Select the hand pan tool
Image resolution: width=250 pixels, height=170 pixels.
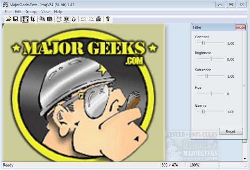(x=25, y=19)
